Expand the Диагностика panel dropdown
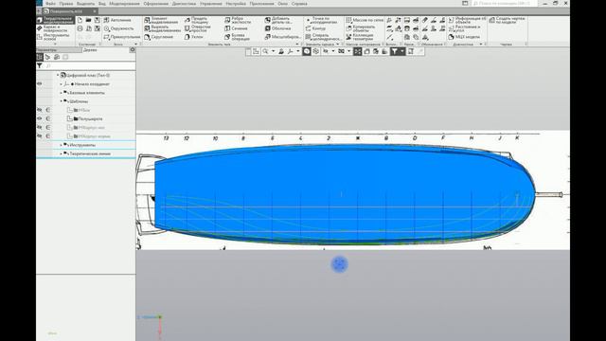The height and width of the screenshot is (341, 606). tap(481, 45)
